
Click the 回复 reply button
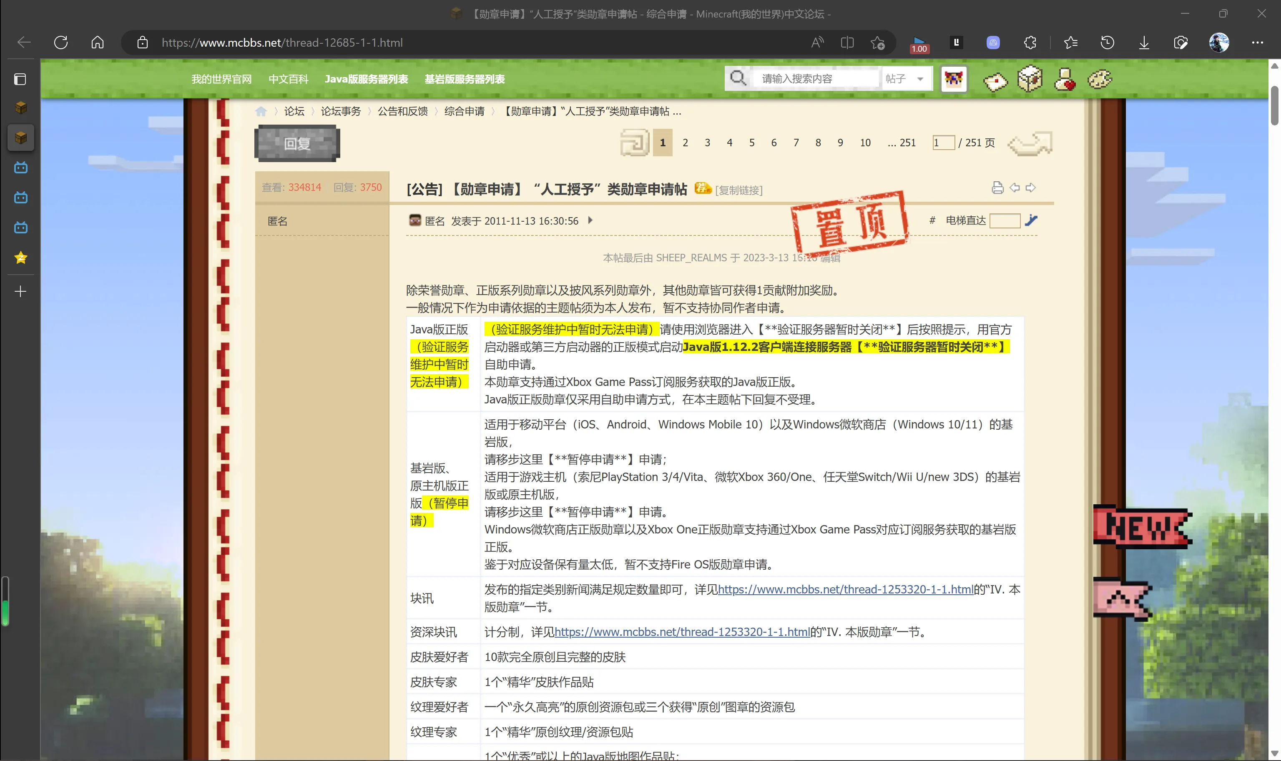click(x=297, y=144)
